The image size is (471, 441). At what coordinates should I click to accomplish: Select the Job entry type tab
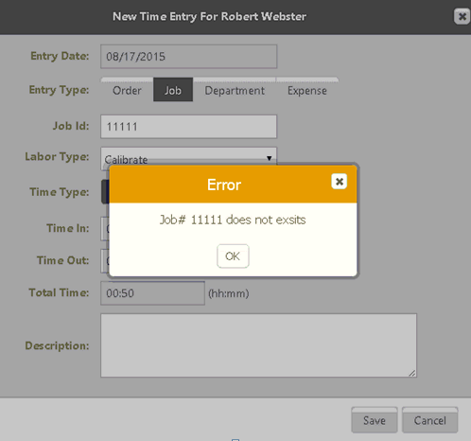click(x=173, y=90)
